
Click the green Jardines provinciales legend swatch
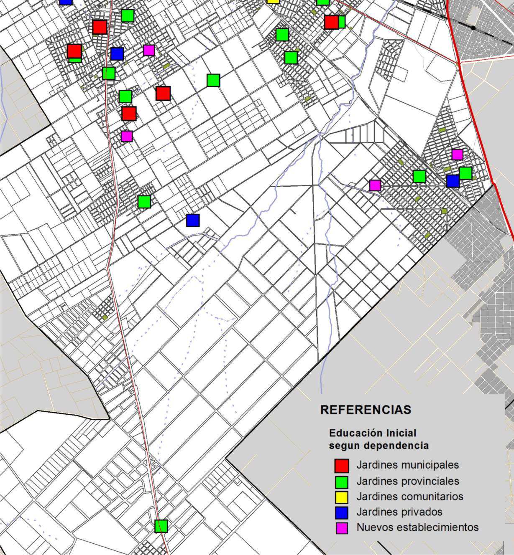coord(342,482)
